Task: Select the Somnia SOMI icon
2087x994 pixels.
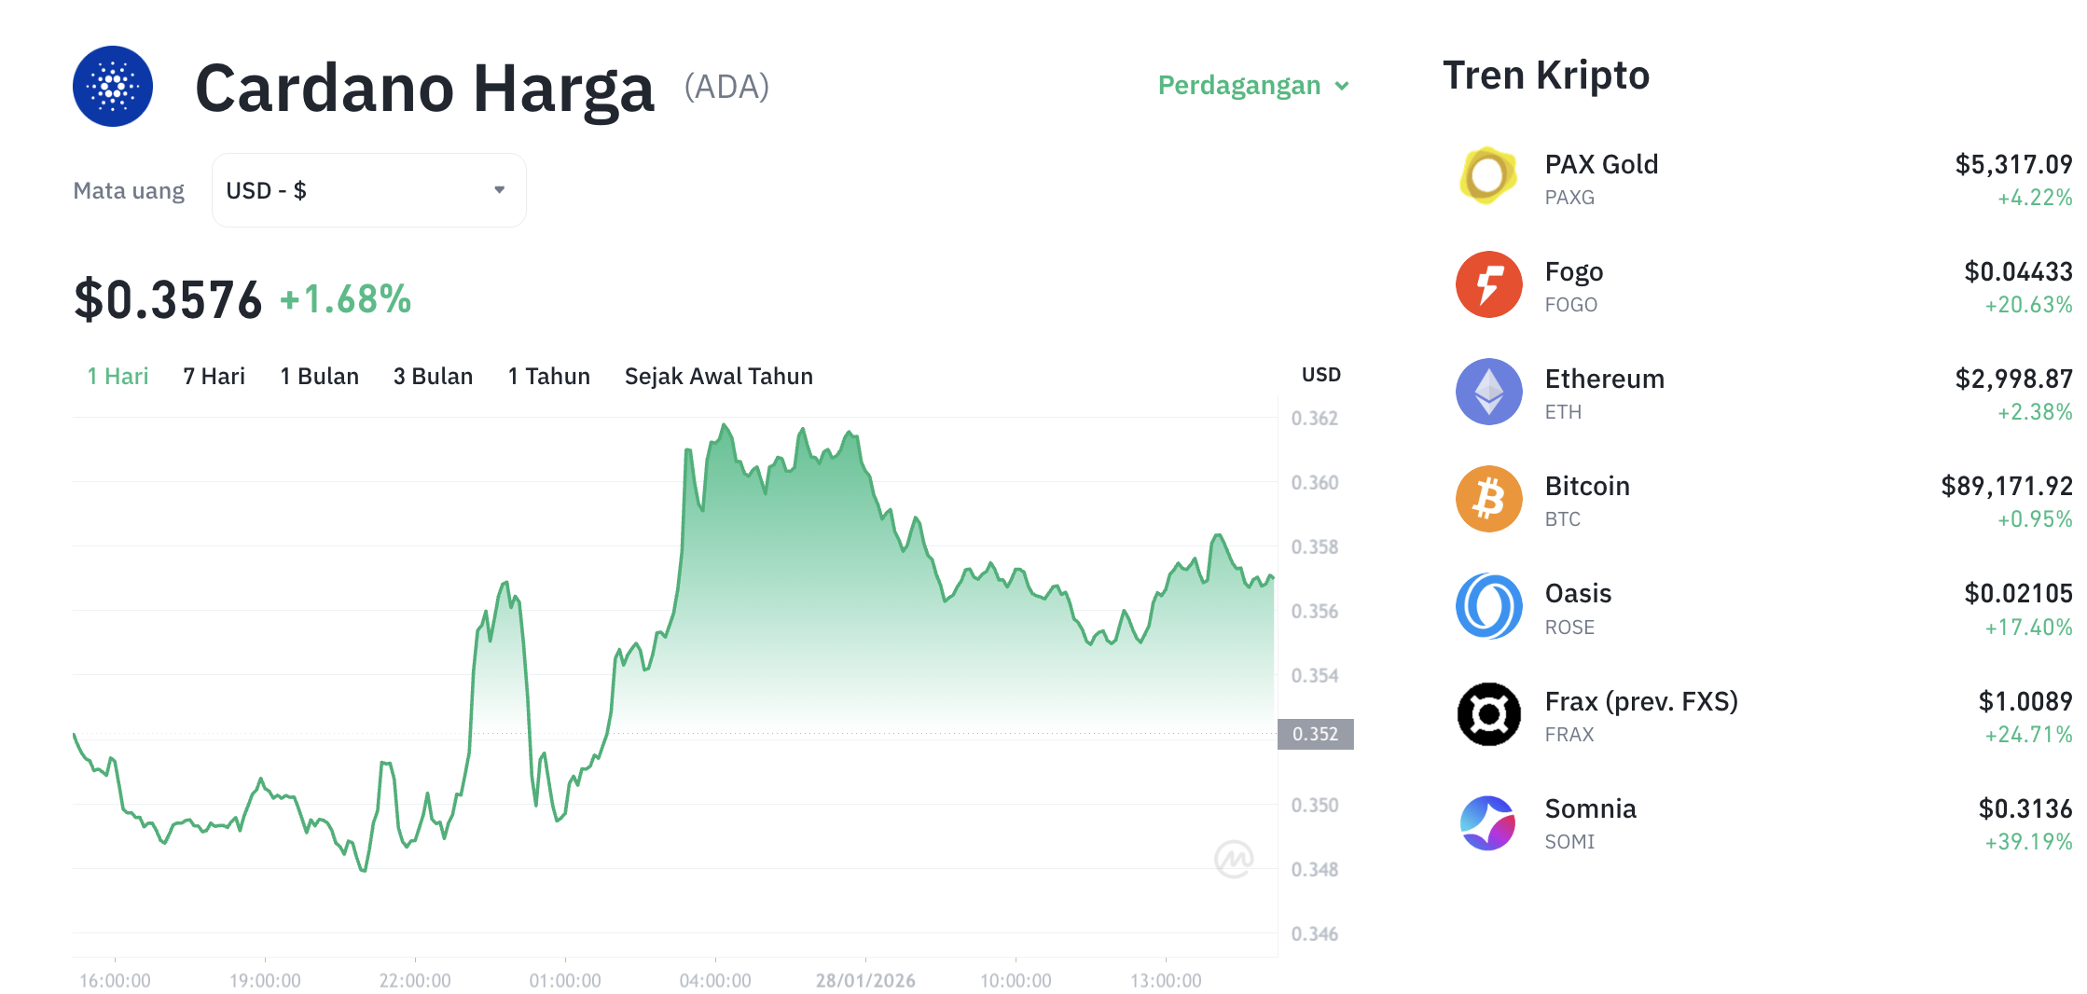Action: [x=1487, y=821]
